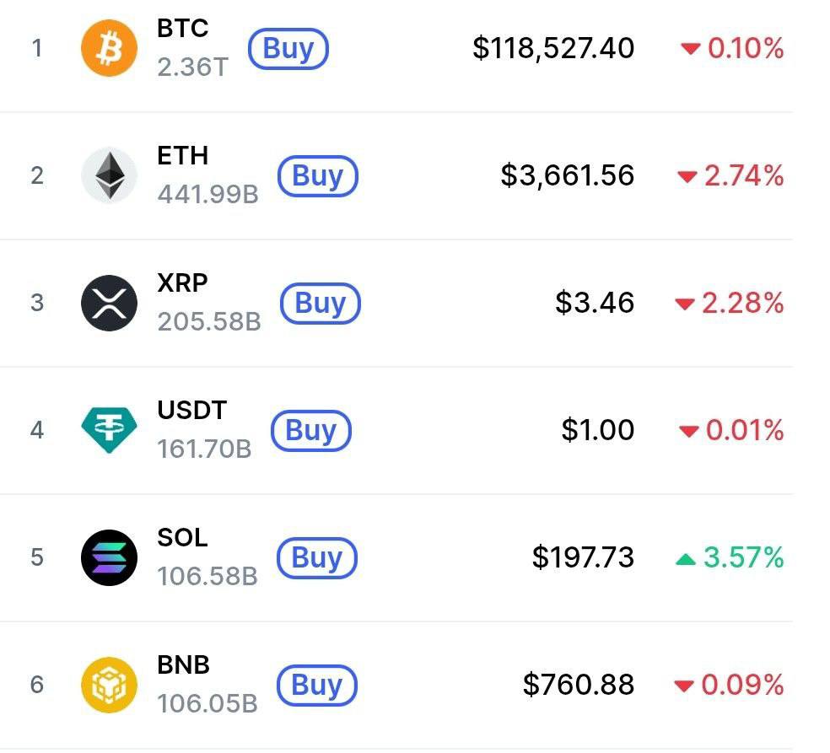Tap the Buy button beside BNB

(x=317, y=686)
